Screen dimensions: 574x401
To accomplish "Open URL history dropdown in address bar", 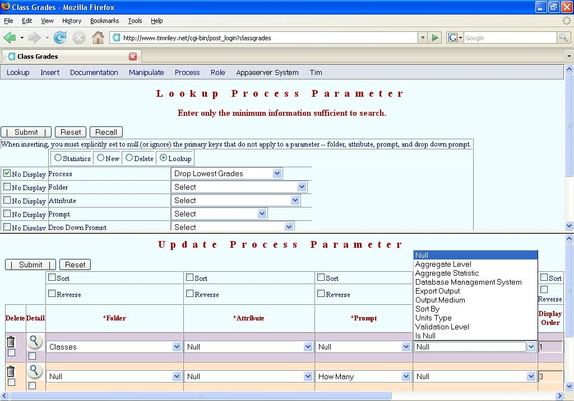I will [x=423, y=37].
